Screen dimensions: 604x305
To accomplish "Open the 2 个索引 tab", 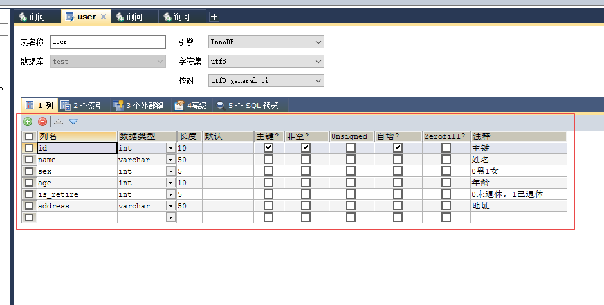I will pos(82,106).
